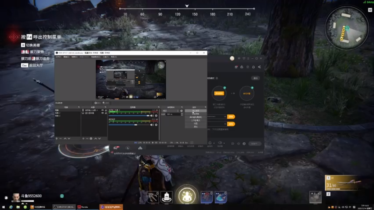Click Start Virtual Camera button in OBS
The height and width of the screenshot is (210, 374).
point(195,117)
